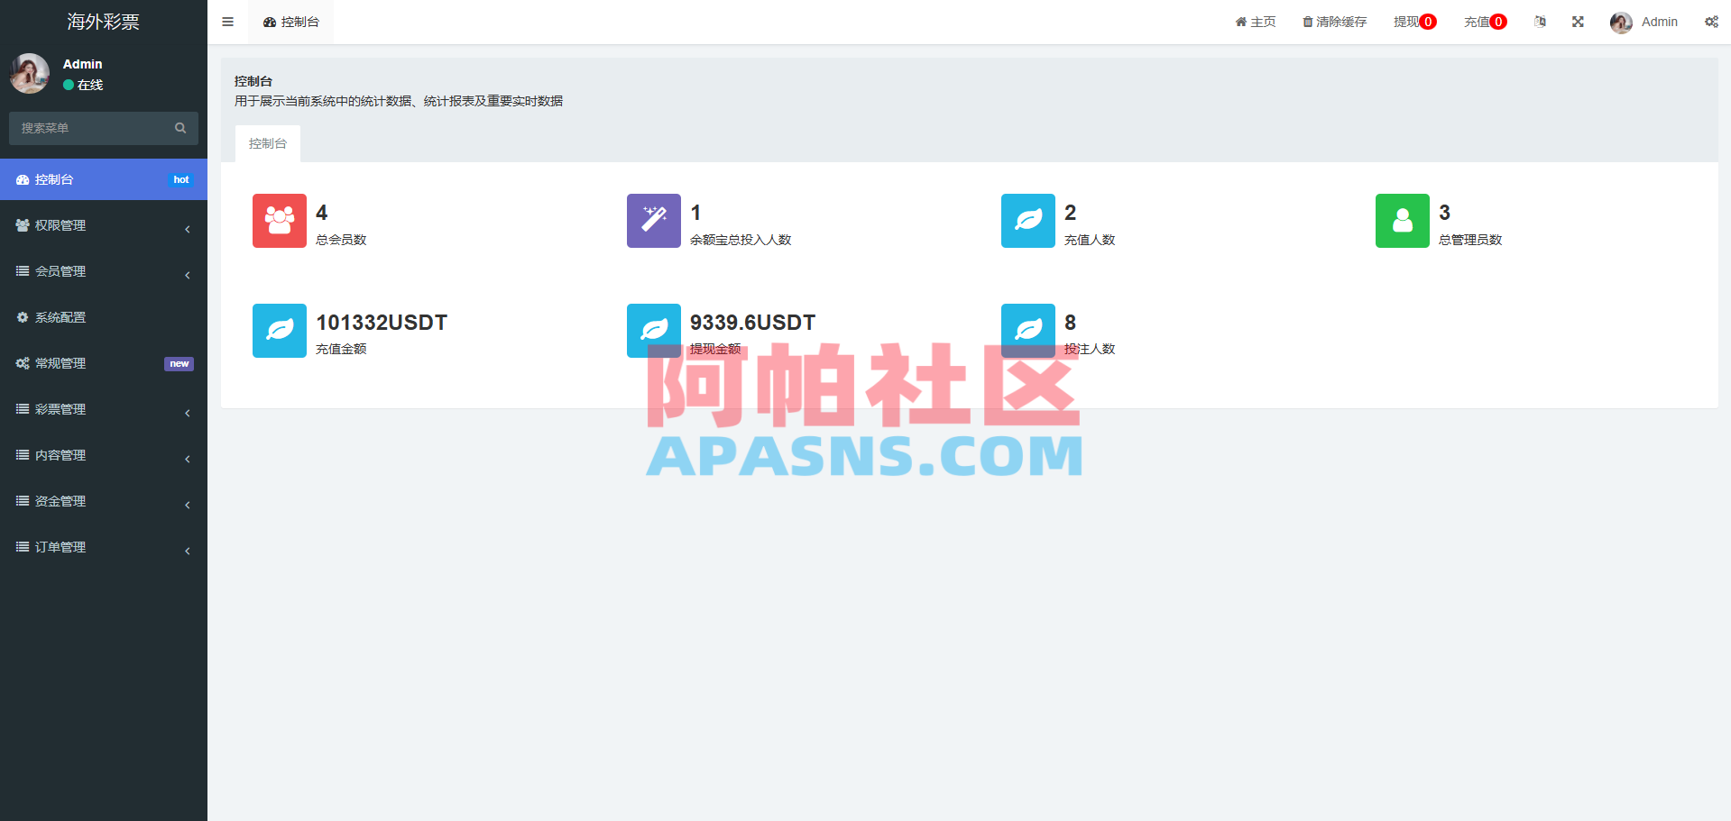Click the 总会员数 members icon card
The width and height of the screenshot is (1731, 821).
click(x=279, y=220)
